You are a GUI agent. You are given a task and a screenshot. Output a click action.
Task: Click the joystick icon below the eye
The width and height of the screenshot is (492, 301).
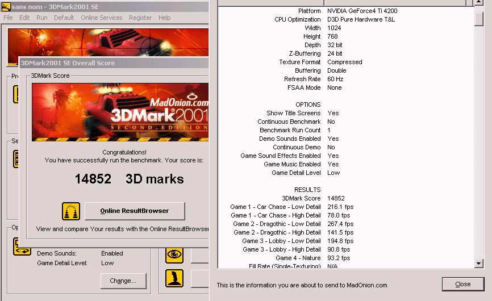(174, 278)
